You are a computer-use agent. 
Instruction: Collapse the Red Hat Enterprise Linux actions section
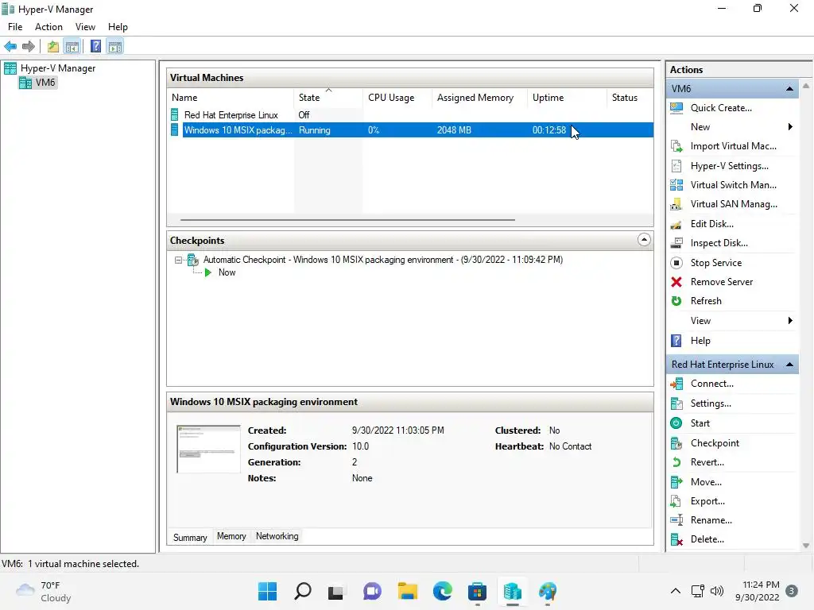(789, 365)
